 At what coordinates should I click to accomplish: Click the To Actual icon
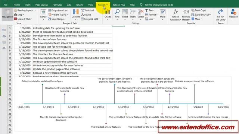tap(82, 10)
